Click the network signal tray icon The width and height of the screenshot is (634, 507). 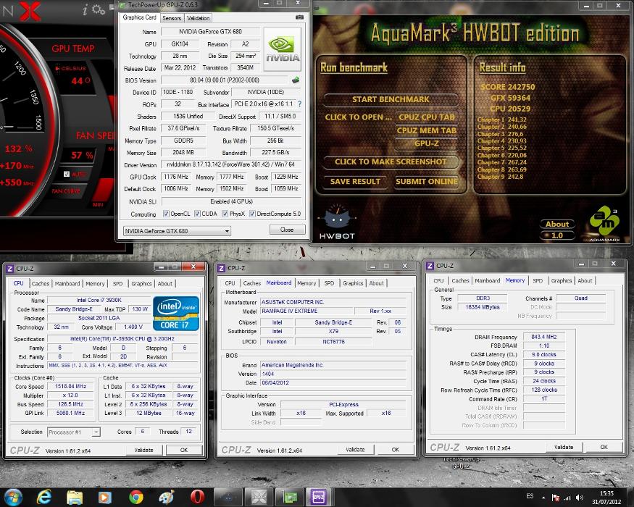point(567,498)
